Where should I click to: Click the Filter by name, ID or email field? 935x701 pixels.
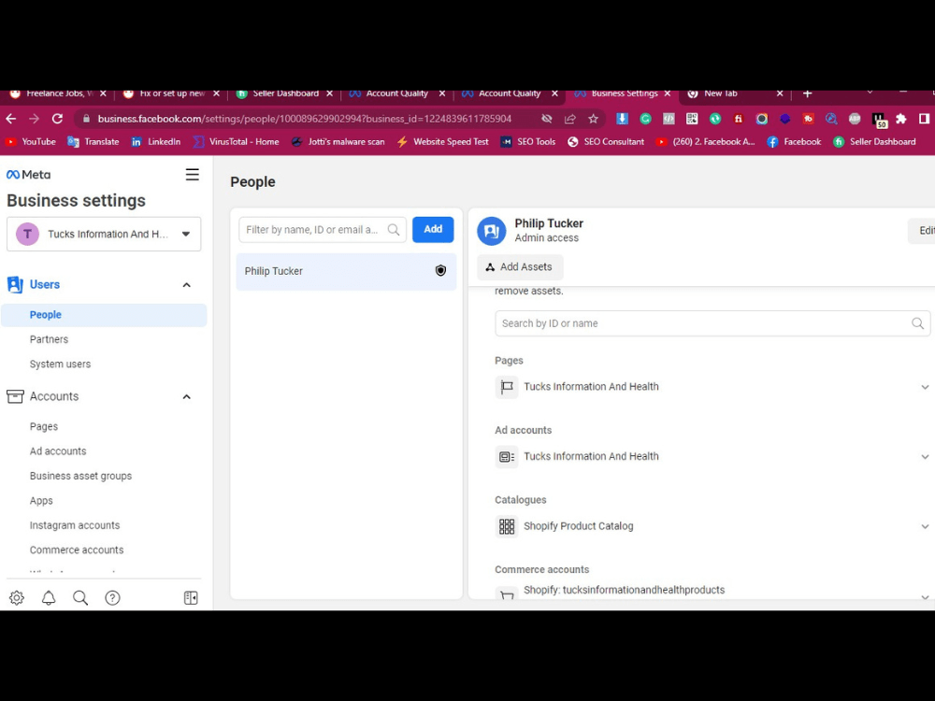point(323,230)
